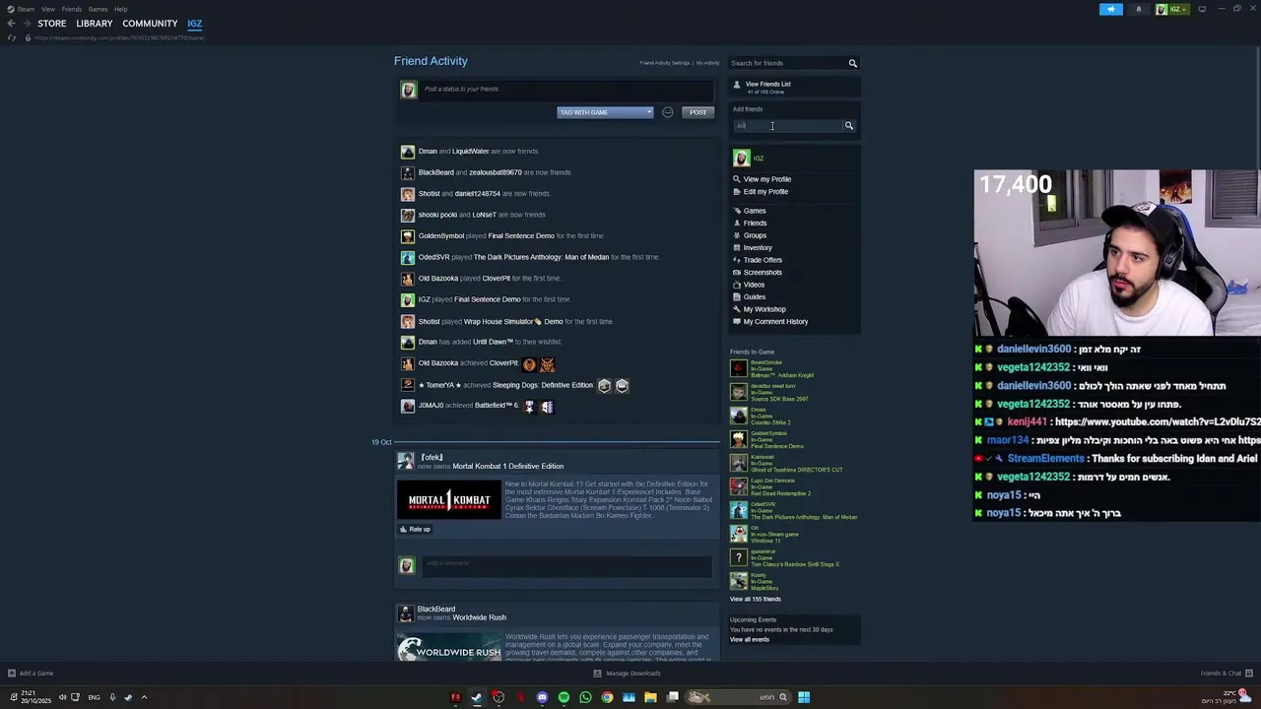Click View all 155 friends link

click(756, 599)
